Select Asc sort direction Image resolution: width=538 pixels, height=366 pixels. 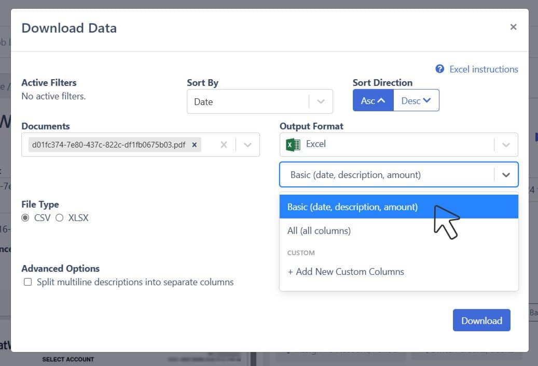(373, 100)
